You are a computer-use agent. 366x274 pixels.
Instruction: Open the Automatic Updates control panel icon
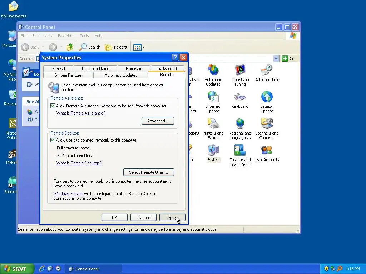tap(213, 75)
